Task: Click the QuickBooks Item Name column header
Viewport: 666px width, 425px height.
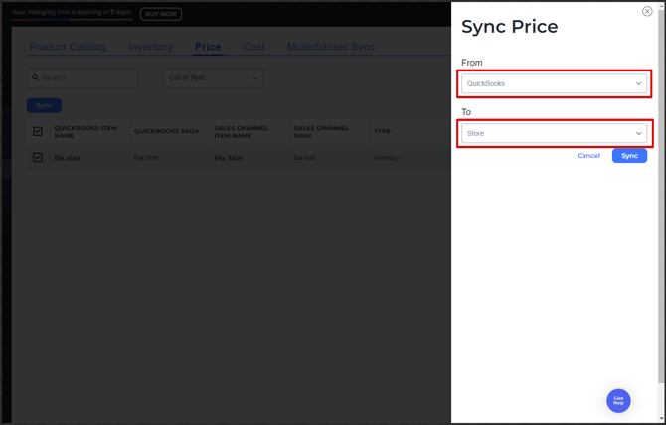Action: pyautogui.click(x=85, y=131)
